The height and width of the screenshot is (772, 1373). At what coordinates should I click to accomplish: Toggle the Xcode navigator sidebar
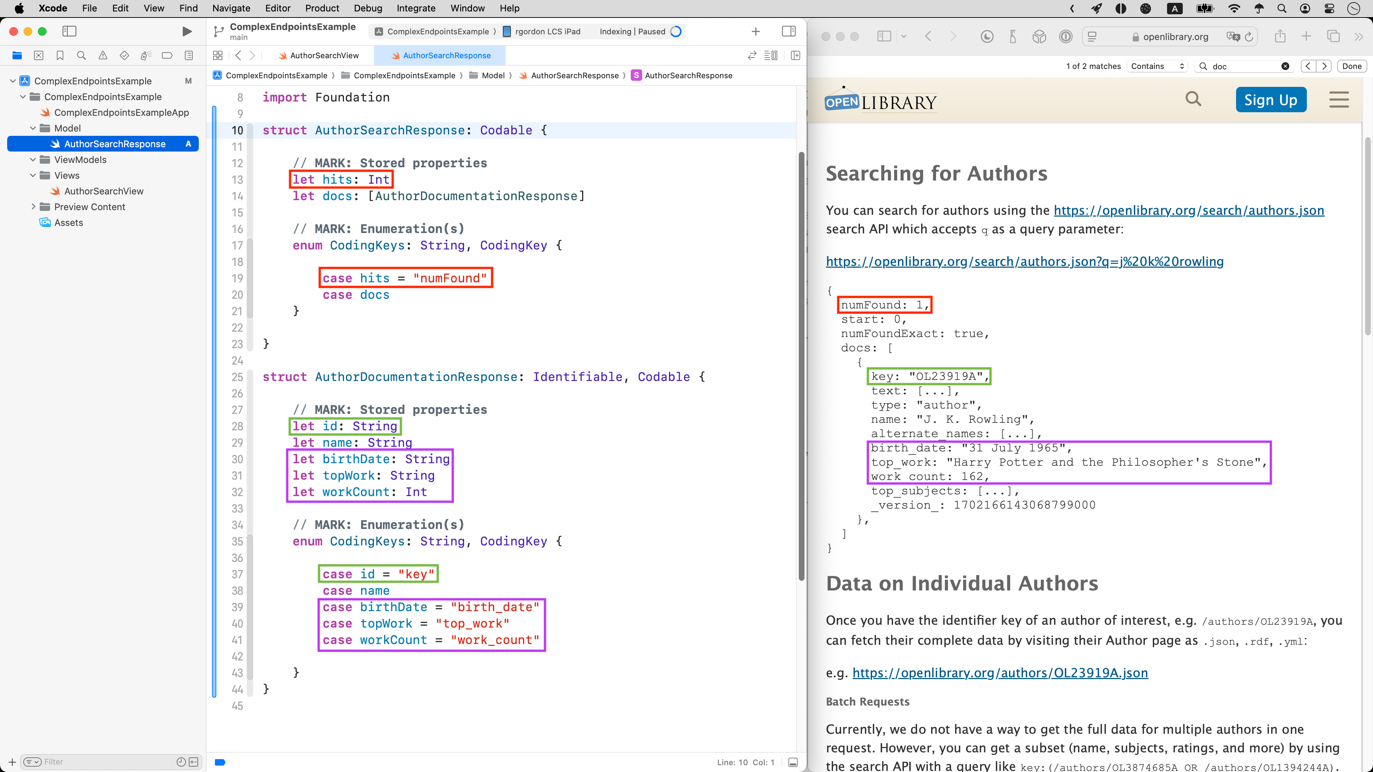coord(69,31)
